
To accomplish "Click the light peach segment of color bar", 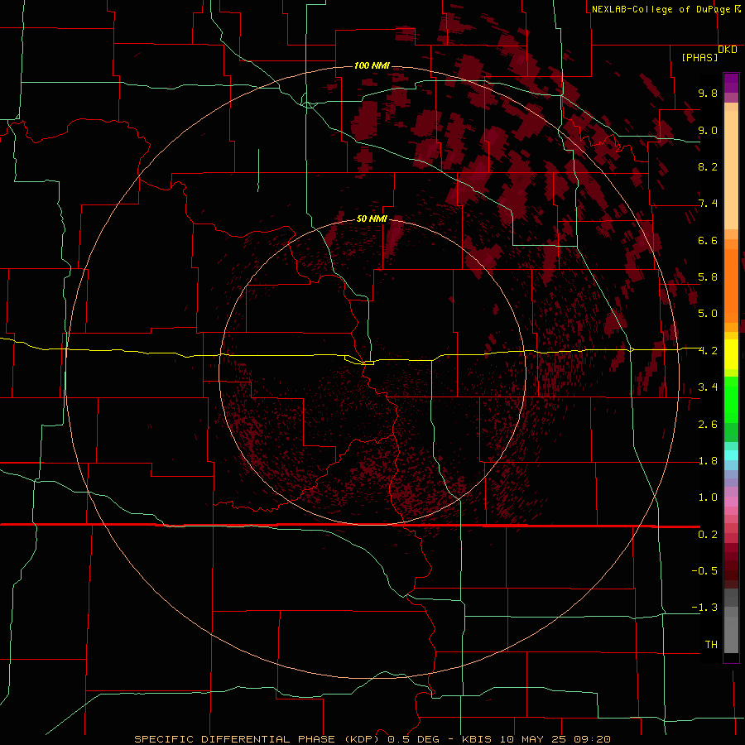I will pos(731,170).
